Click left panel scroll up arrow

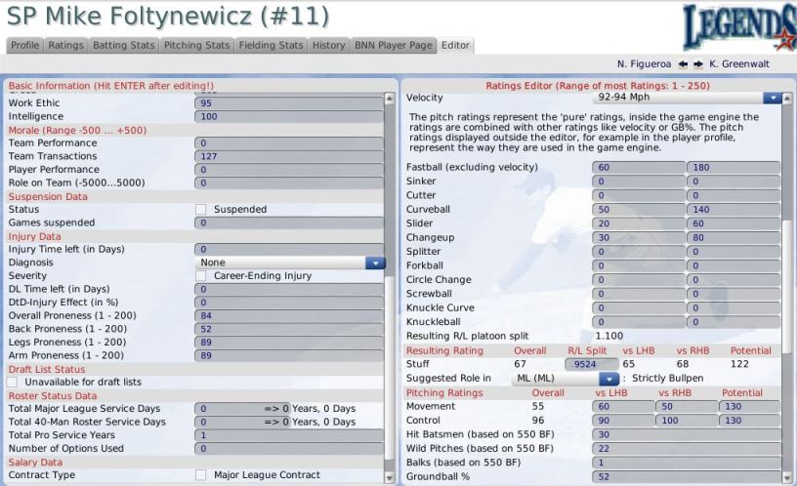tap(390, 99)
